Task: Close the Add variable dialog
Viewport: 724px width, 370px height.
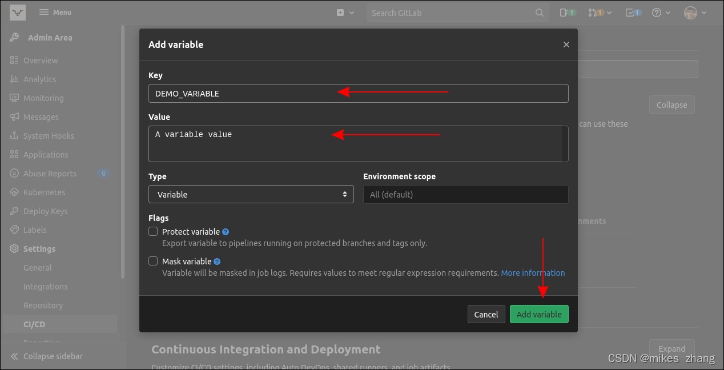Action: pos(566,45)
